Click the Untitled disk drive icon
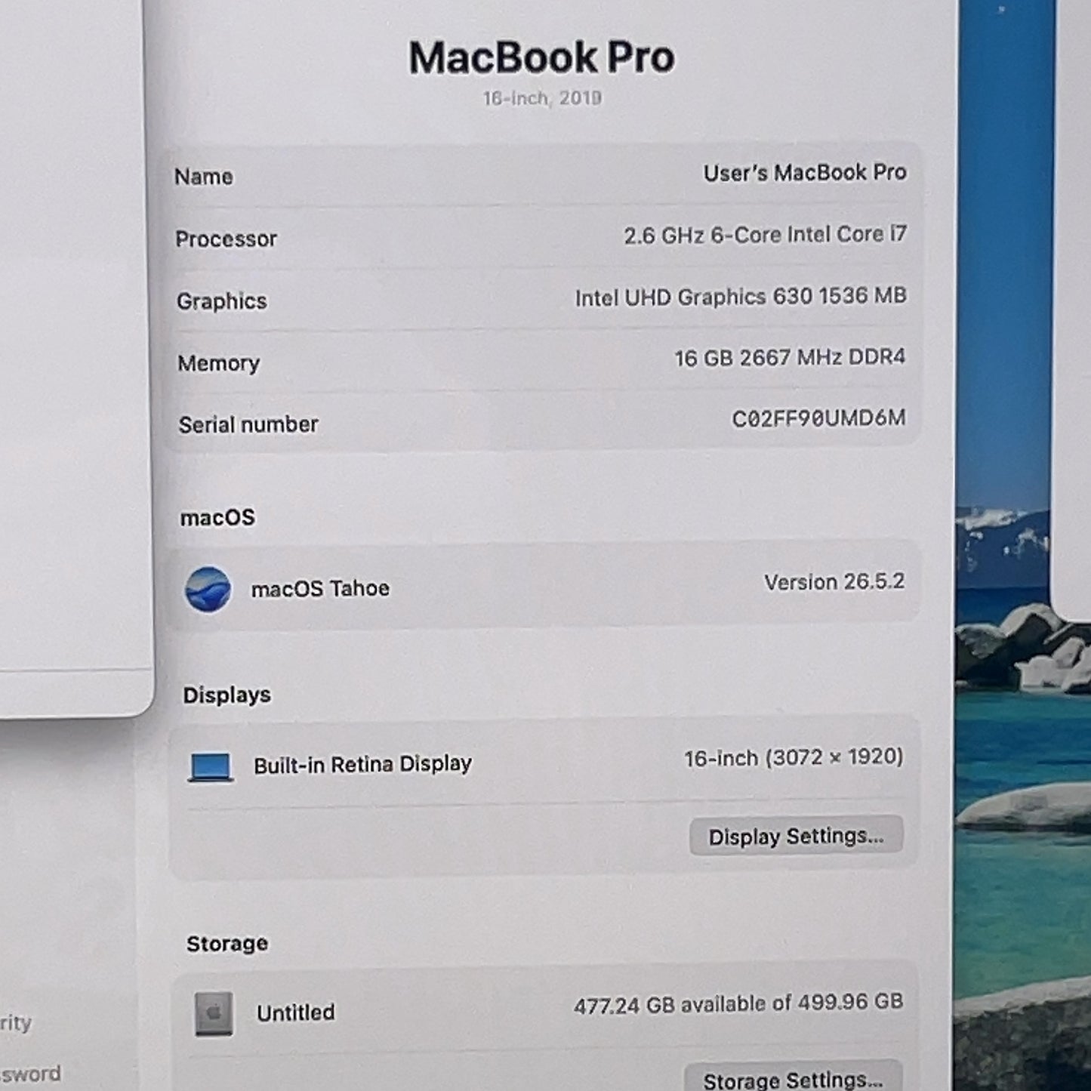Image resolution: width=1091 pixels, height=1091 pixels. [214, 1013]
